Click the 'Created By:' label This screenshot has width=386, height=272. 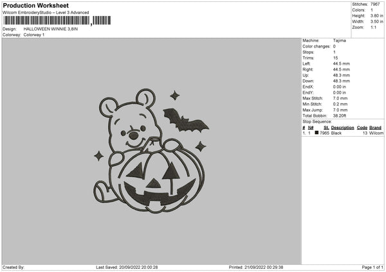(x=14, y=268)
